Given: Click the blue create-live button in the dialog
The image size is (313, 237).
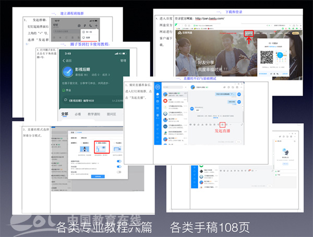Looking at the screenshot, I should click(98, 176).
